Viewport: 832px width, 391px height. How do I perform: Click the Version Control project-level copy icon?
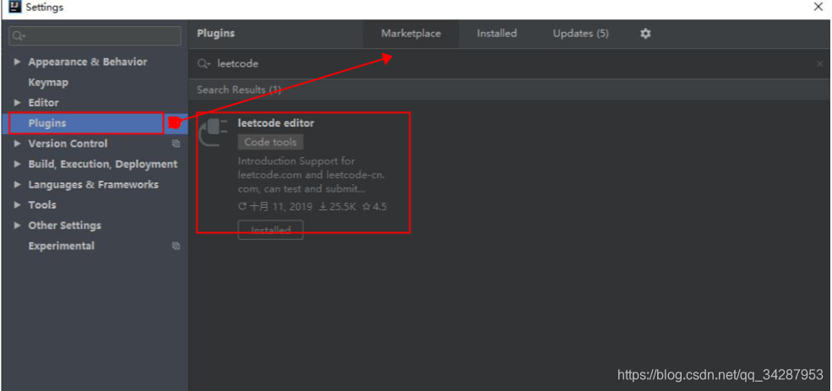(x=177, y=144)
